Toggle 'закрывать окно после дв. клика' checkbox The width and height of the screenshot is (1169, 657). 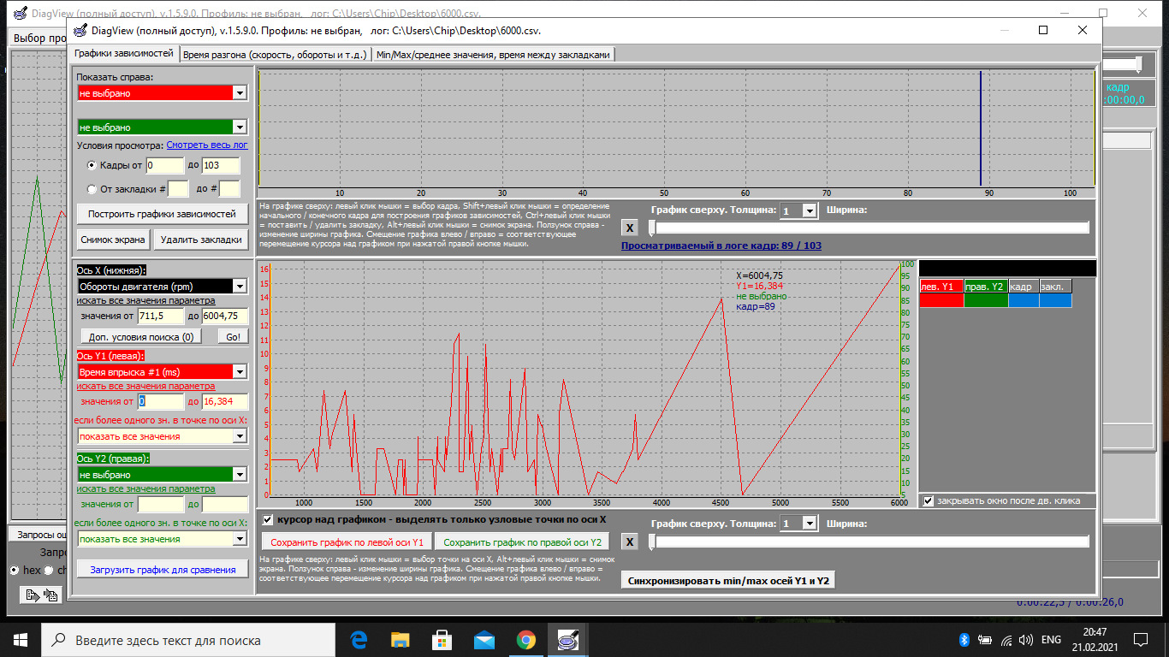click(929, 500)
